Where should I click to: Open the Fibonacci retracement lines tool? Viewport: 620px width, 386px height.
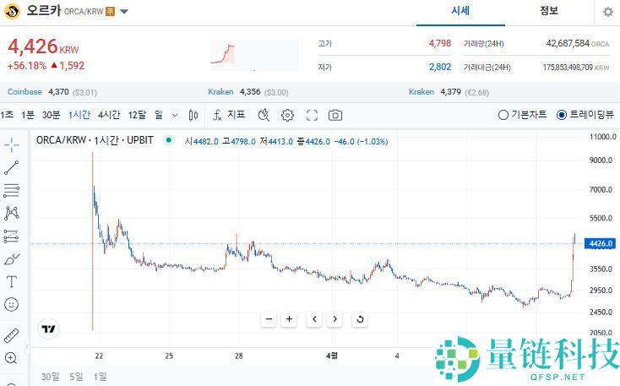pyautogui.click(x=12, y=190)
